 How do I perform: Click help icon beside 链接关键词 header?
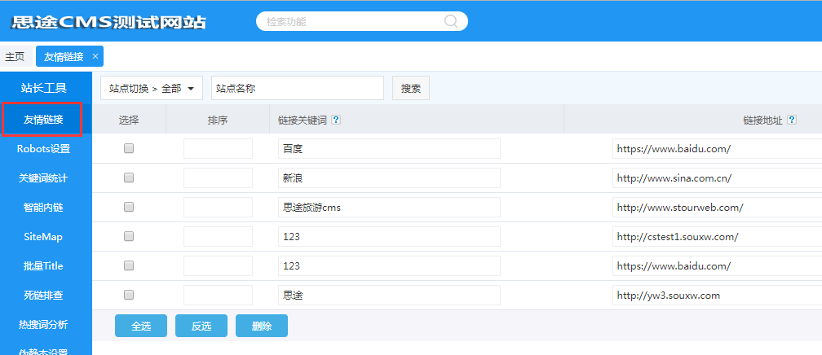(x=336, y=120)
